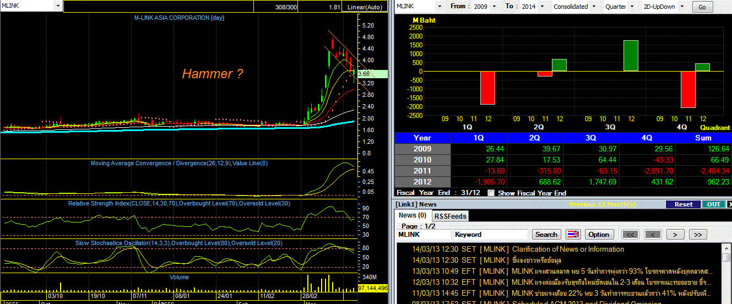This screenshot has width=732, height=304.
Task: Open the financials symbol MLINK dropdown
Action: click(439, 7)
